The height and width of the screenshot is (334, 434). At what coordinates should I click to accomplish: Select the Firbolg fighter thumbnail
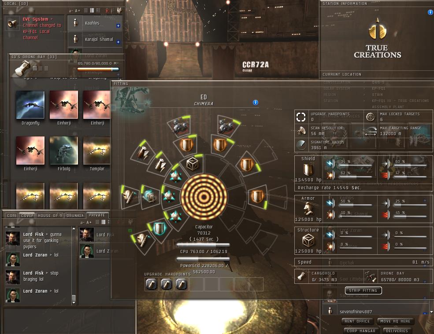click(63, 150)
